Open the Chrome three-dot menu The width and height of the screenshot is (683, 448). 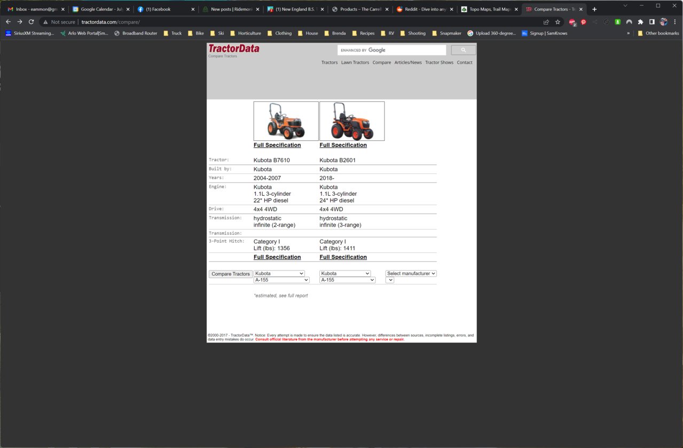(675, 22)
